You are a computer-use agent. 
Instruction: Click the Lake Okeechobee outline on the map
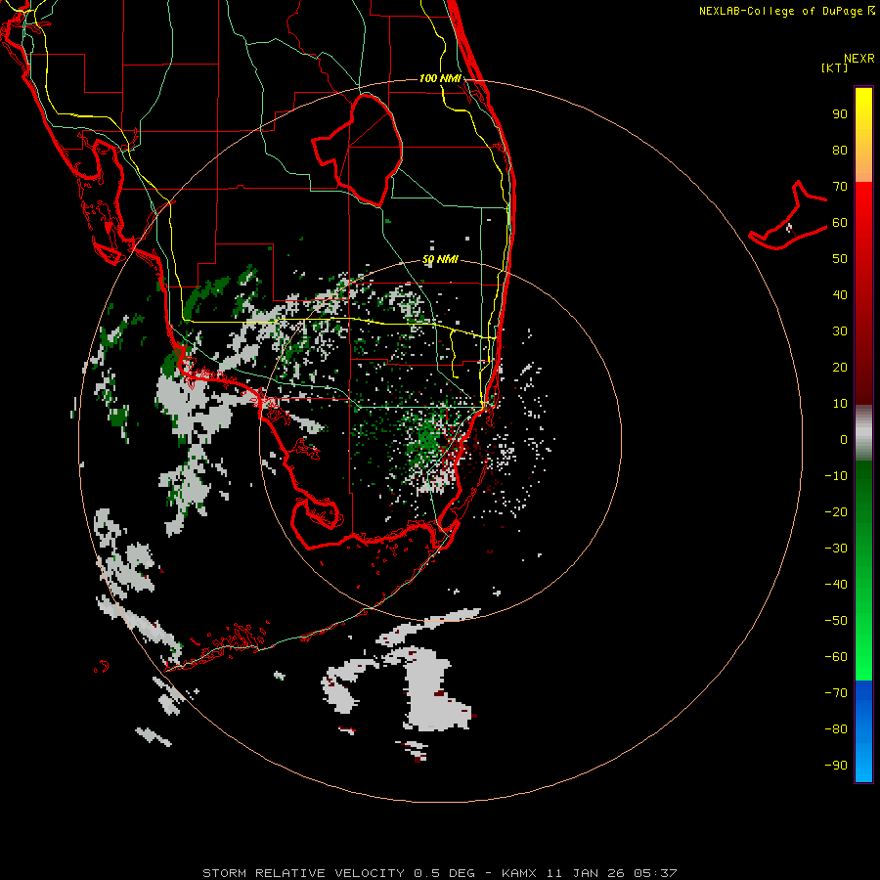point(358,150)
